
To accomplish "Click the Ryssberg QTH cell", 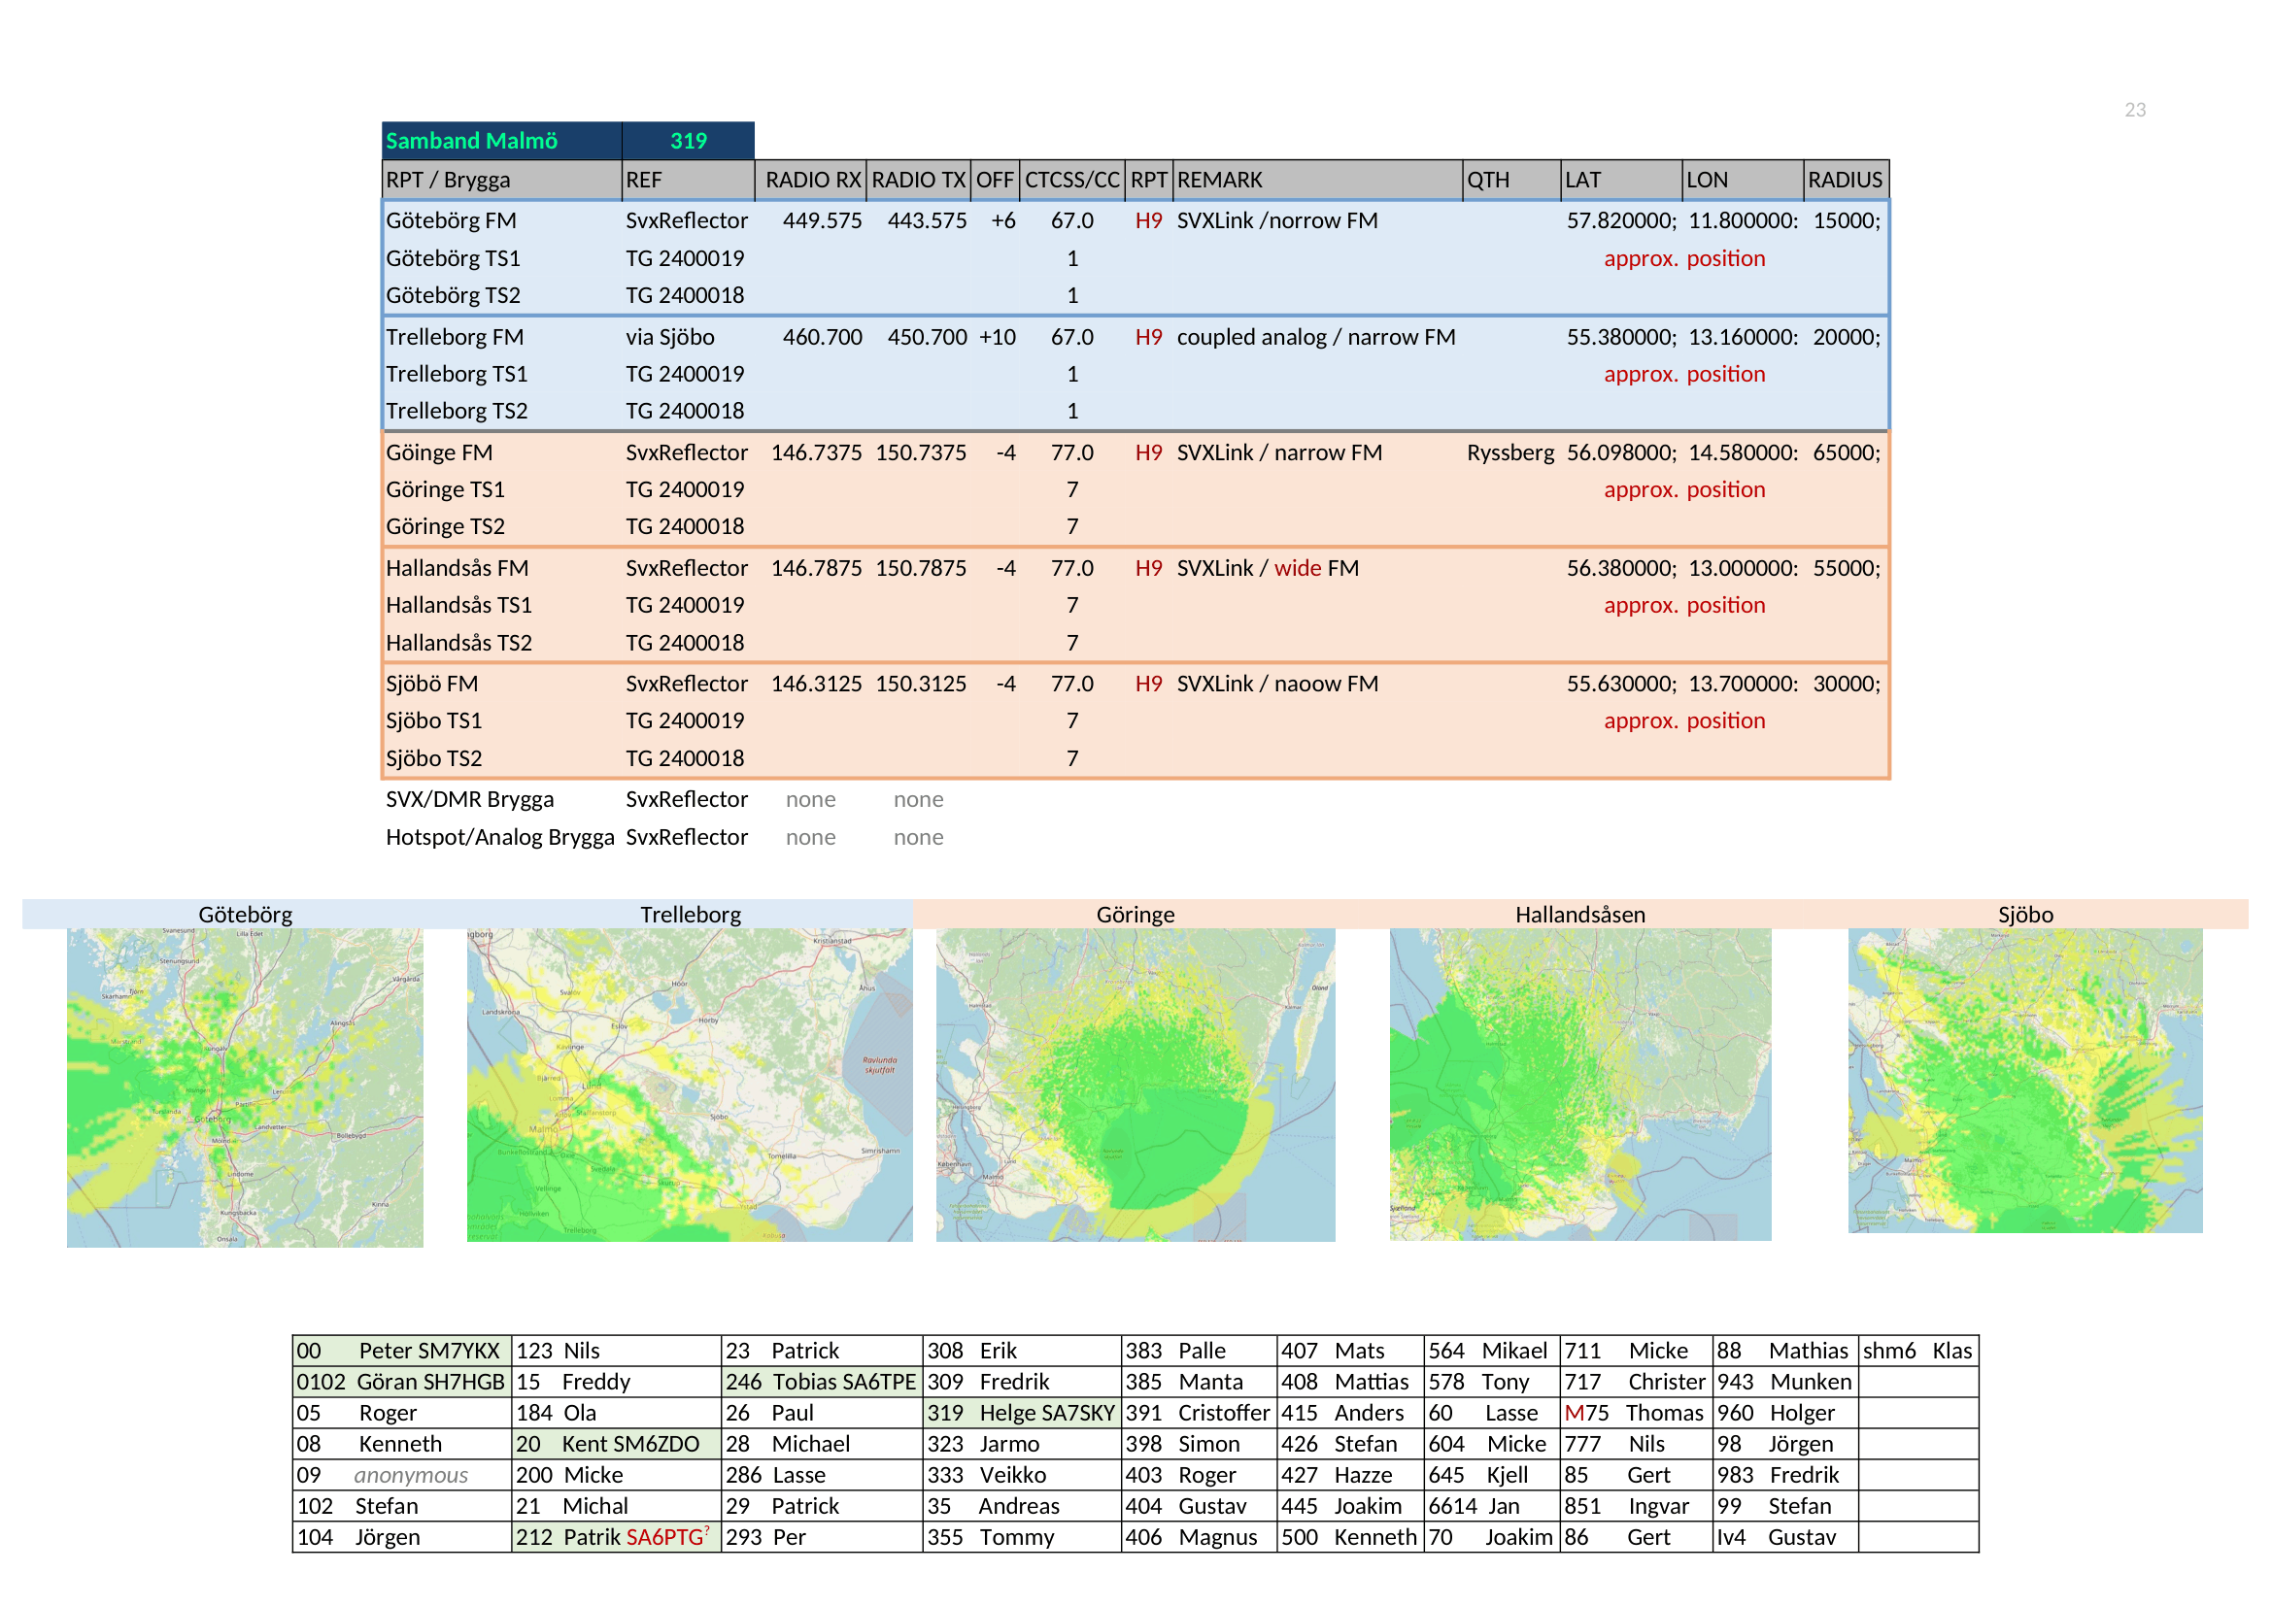I will click(1510, 452).
